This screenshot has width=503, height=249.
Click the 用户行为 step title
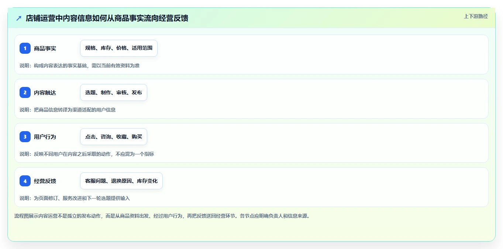(x=45, y=137)
